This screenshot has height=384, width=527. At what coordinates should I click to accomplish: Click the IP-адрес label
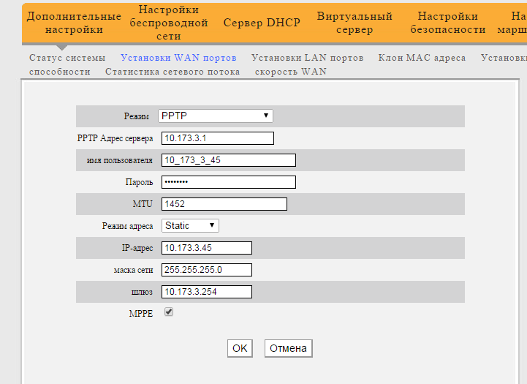137,248
